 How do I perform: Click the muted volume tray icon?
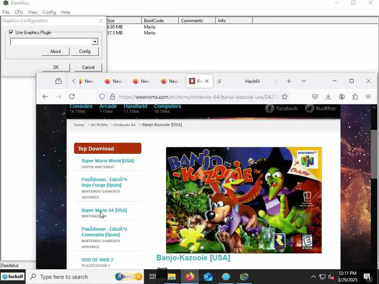[331, 277]
